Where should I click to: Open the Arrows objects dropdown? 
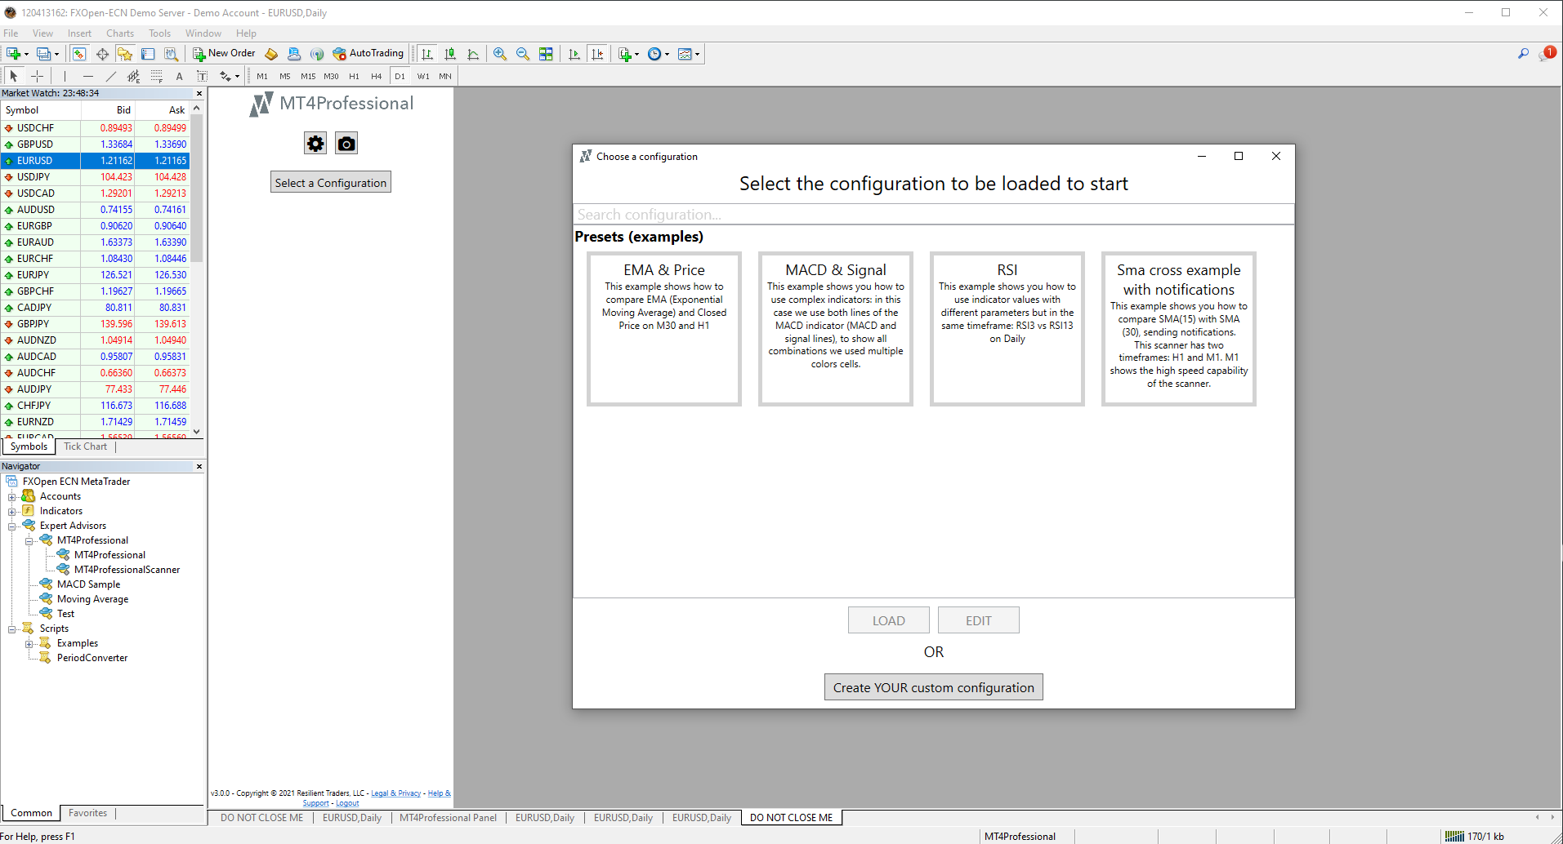click(x=230, y=76)
